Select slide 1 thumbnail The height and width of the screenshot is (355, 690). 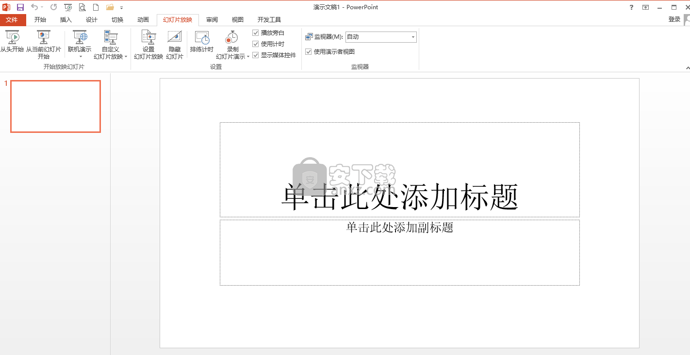point(55,106)
